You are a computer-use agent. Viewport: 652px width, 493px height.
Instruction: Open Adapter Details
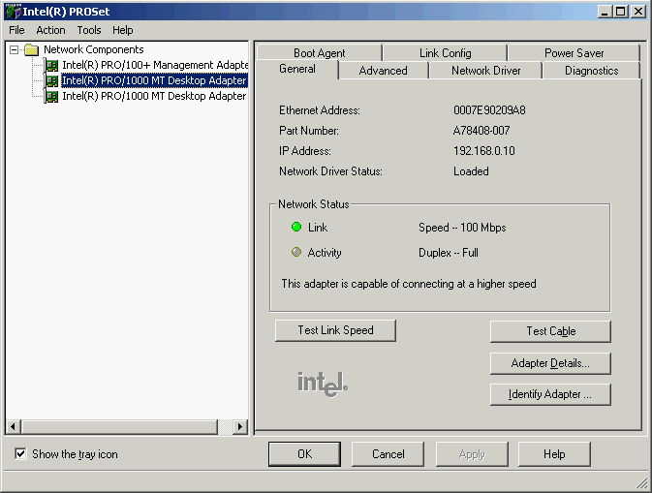tap(550, 363)
